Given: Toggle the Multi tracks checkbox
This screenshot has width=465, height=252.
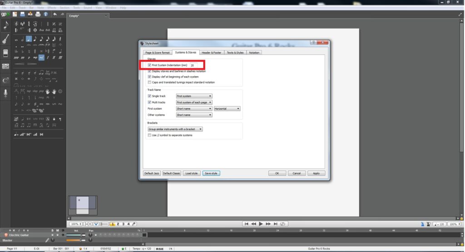Looking at the screenshot, I should pos(149,102).
